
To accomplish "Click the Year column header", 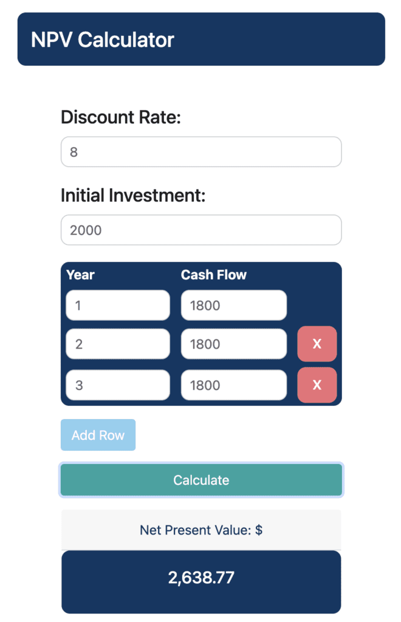I will click(x=81, y=275).
